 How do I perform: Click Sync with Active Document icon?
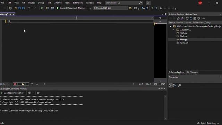(187, 18)
